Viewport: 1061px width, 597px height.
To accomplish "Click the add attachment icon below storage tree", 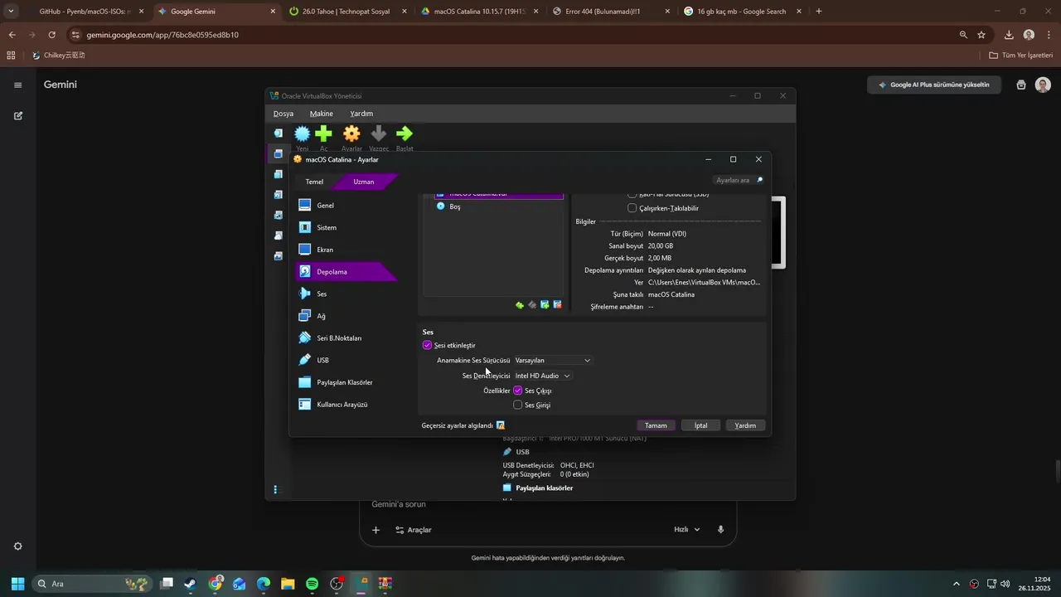I will (x=545, y=305).
